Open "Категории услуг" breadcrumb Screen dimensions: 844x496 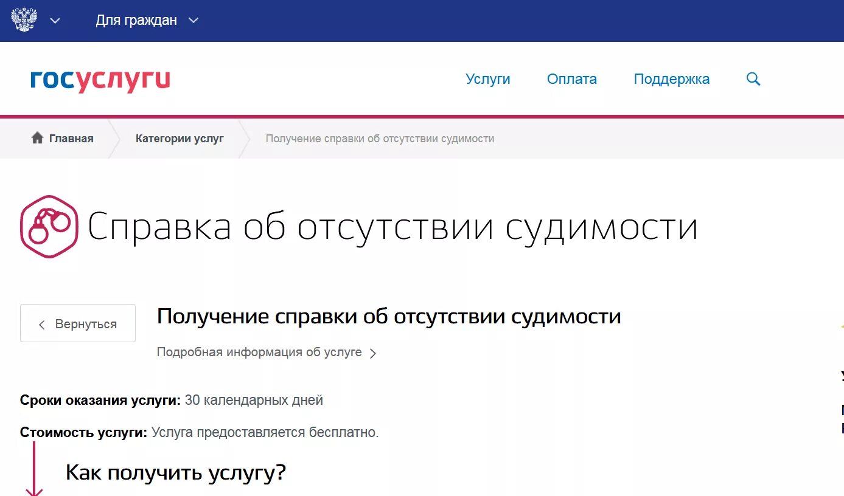[180, 139]
